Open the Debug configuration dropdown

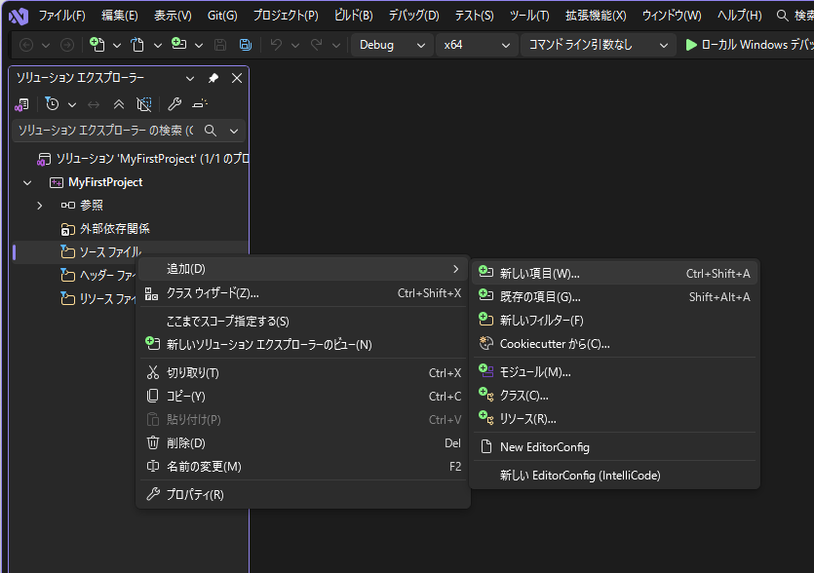(393, 45)
